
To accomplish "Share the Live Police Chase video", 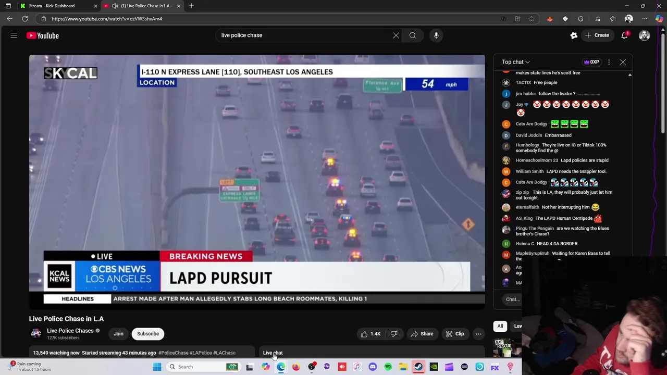I will click(x=422, y=334).
